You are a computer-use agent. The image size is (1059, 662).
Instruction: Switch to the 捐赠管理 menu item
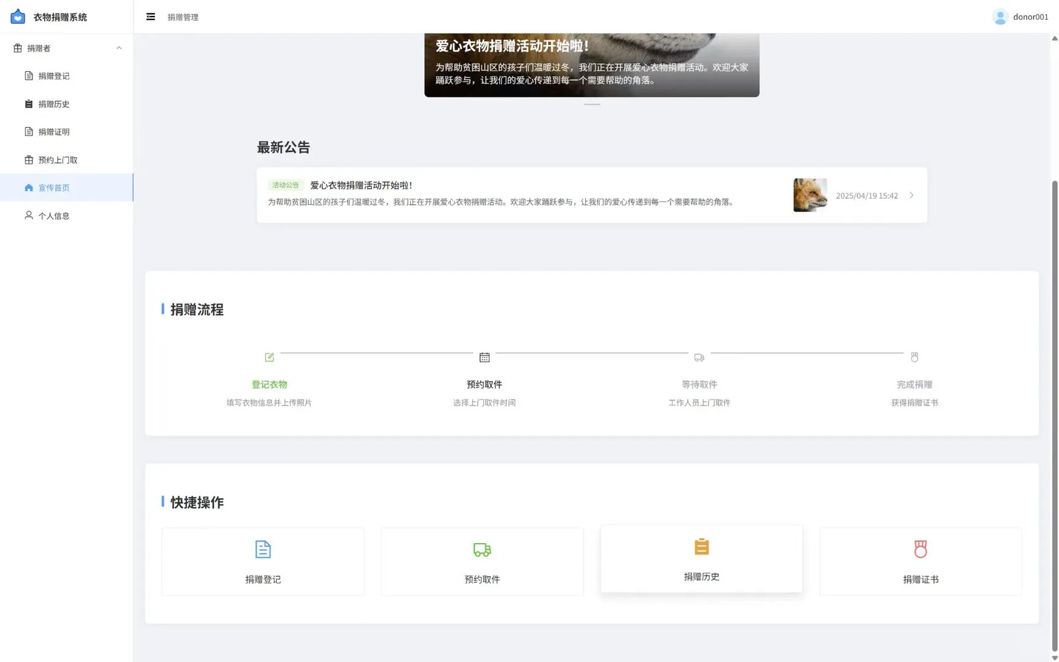point(182,17)
